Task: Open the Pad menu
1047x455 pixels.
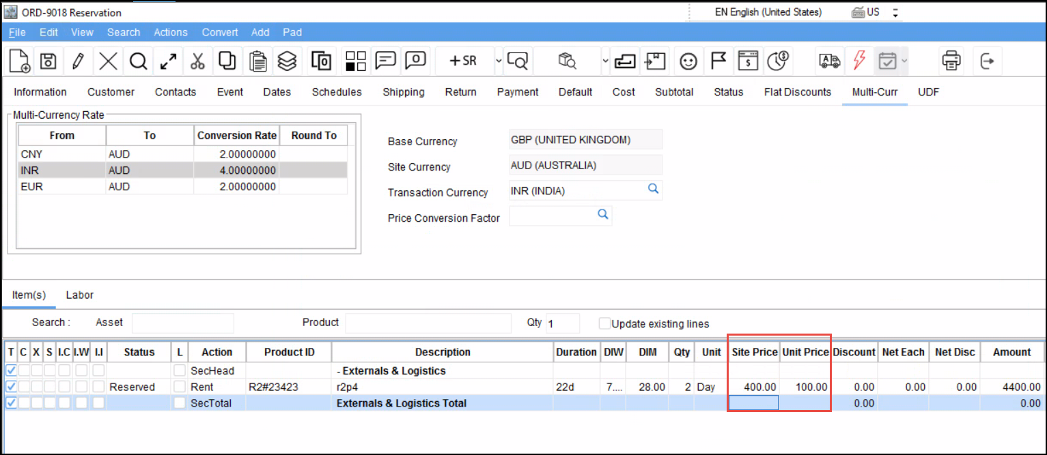Action: tap(292, 32)
